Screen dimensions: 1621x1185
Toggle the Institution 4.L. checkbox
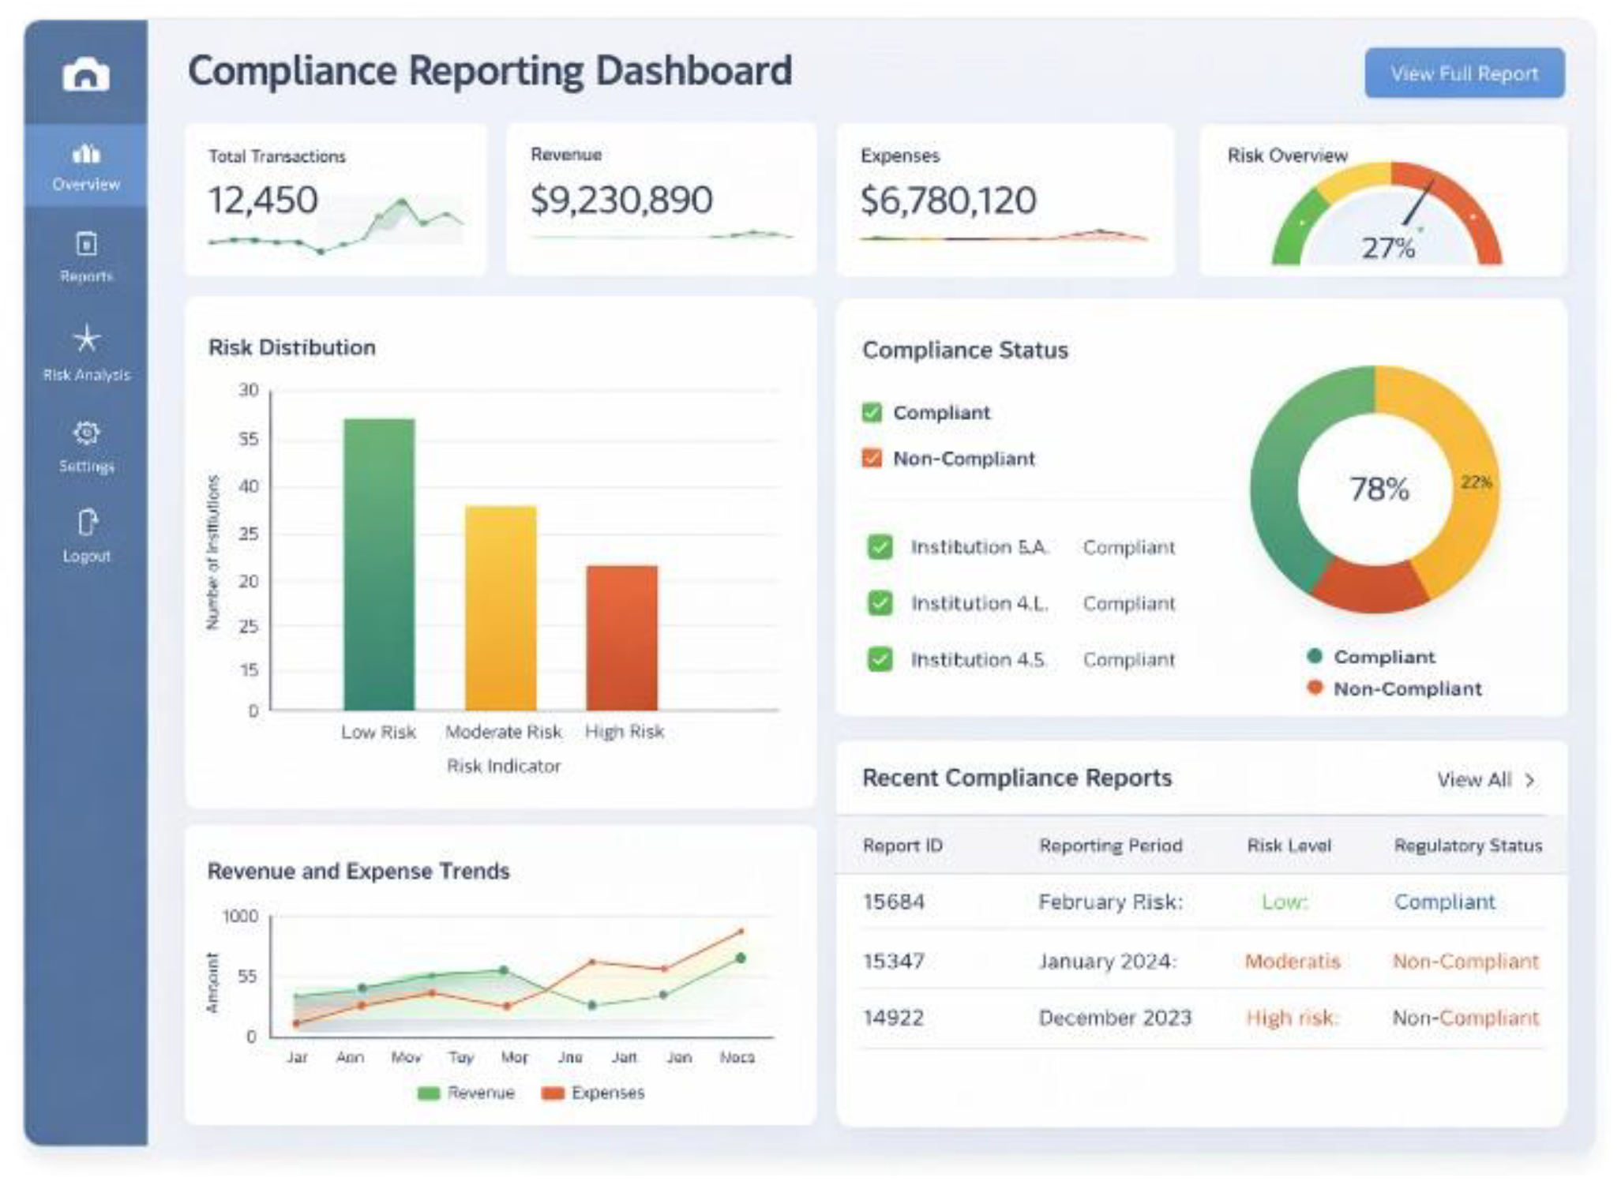click(880, 603)
